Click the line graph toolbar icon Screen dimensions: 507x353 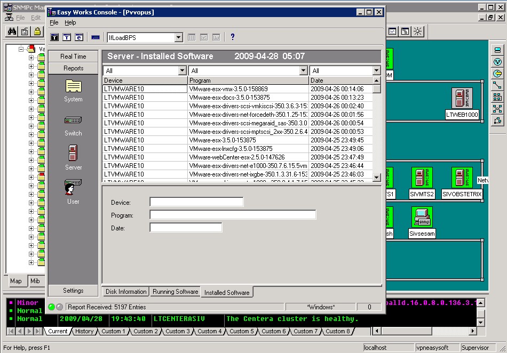pos(204,37)
